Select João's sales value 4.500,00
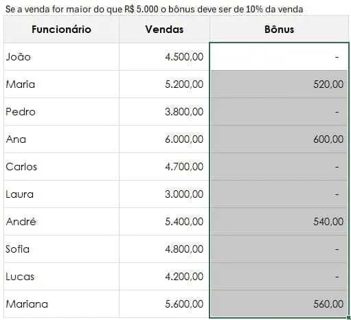The width and height of the screenshot is (351, 320). click(x=164, y=56)
